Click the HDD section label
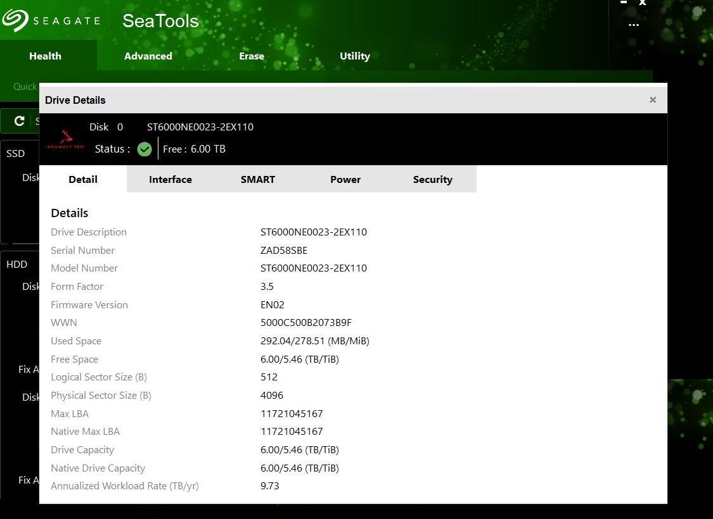The height and width of the screenshot is (519, 713). (x=17, y=265)
